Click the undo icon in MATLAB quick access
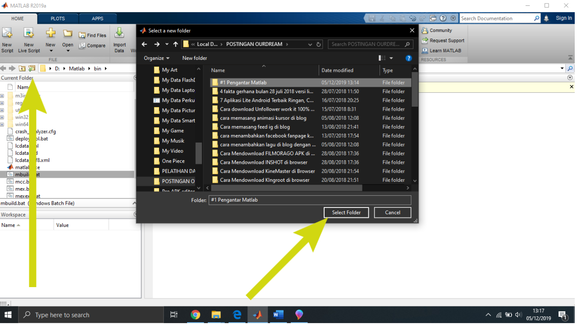This screenshot has width=577, height=324. coord(413,18)
